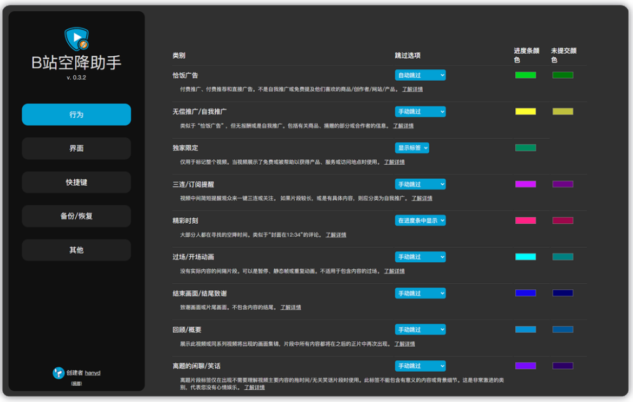The width and height of the screenshot is (633, 402).
Task: Click 了解详情 link under 结束画面/结尾致谢
Action: tap(290, 307)
